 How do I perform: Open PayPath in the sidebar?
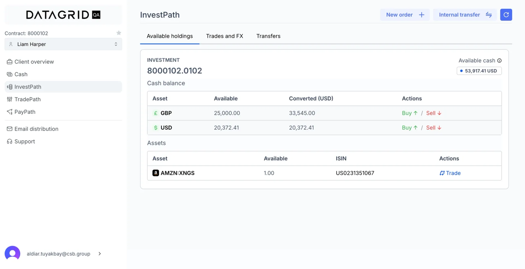(63, 112)
